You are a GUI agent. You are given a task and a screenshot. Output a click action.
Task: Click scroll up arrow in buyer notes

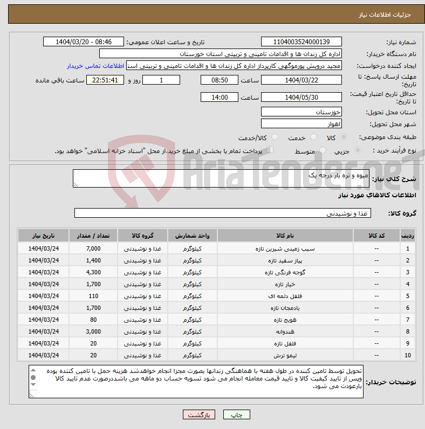coord(33,370)
